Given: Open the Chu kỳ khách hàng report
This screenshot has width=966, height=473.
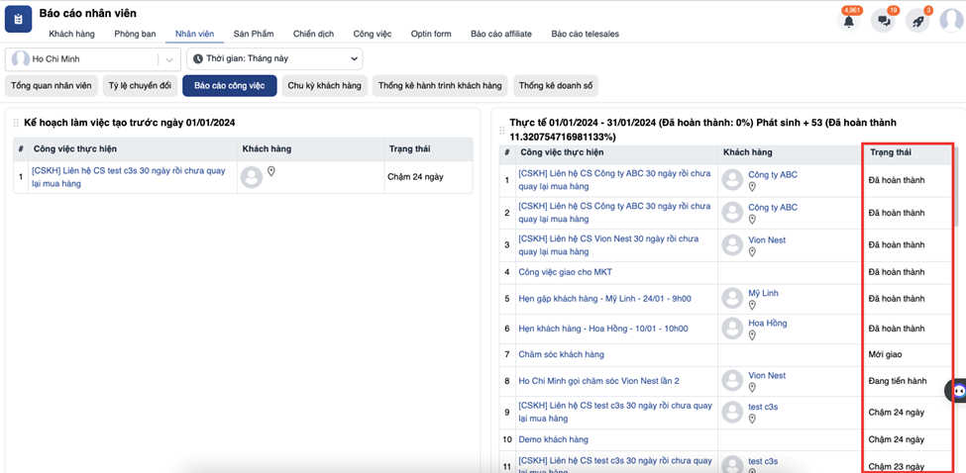Looking at the screenshot, I should pyautogui.click(x=325, y=86).
